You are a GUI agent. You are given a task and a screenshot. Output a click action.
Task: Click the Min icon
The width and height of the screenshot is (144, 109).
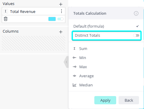pyautogui.click(x=75, y=58)
